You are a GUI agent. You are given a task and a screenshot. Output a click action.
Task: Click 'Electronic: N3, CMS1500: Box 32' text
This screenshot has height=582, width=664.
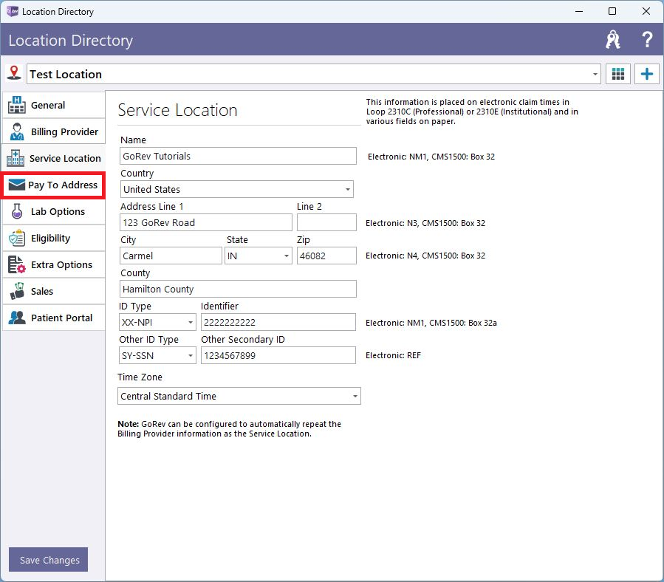425,223
